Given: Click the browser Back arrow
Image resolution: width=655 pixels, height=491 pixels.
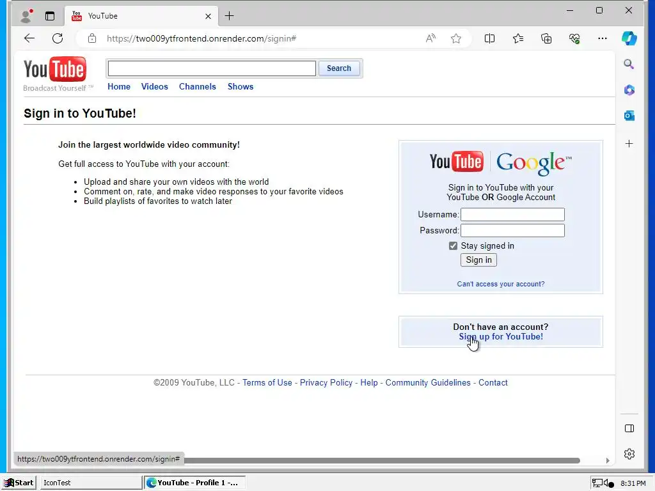Looking at the screenshot, I should tap(29, 38).
